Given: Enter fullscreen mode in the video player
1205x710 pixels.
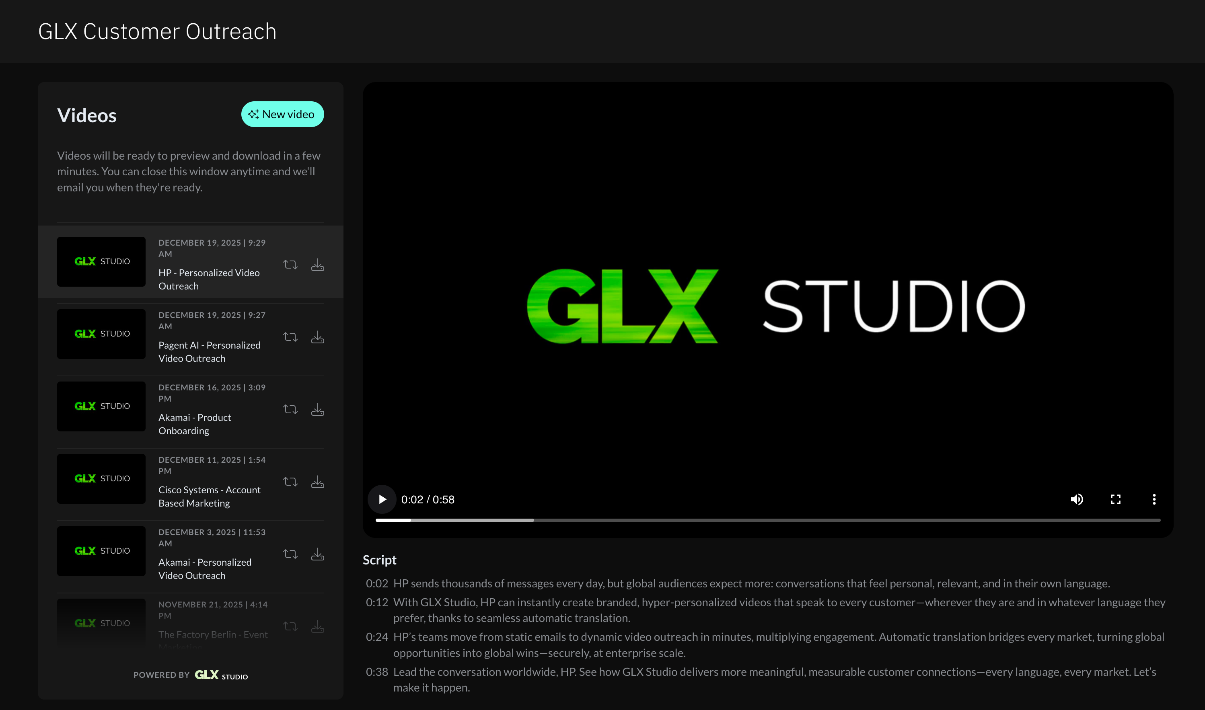Looking at the screenshot, I should (1116, 499).
